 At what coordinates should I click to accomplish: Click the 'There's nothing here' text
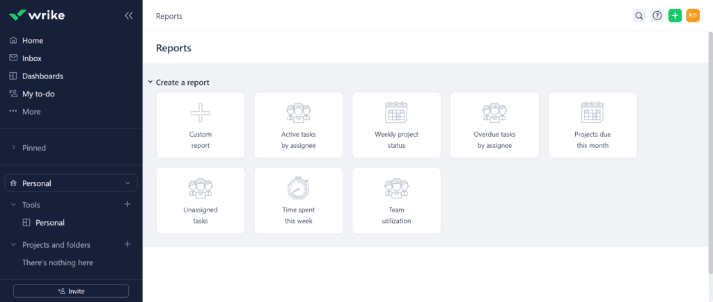[x=58, y=262]
